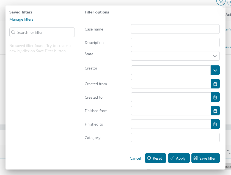Cancel the filter dialog
231x175 pixels.
(135, 158)
